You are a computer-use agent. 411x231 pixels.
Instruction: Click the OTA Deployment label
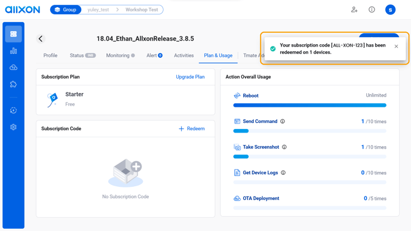[261, 198]
